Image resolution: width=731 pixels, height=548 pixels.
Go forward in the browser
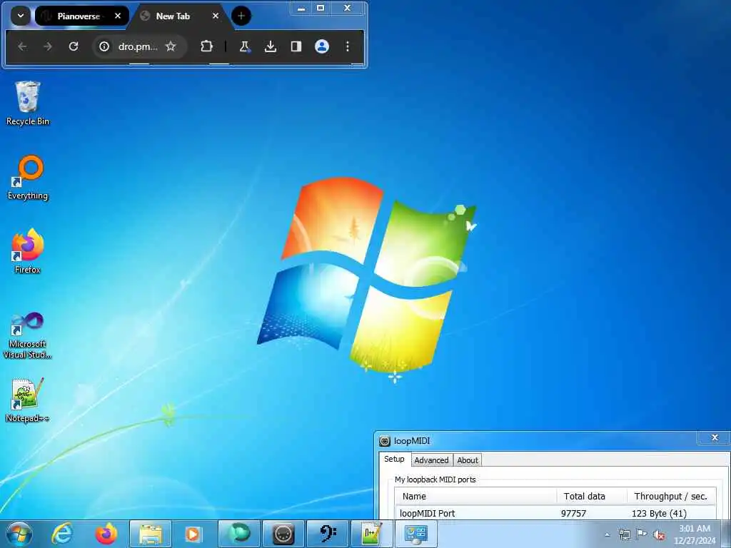coord(48,46)
